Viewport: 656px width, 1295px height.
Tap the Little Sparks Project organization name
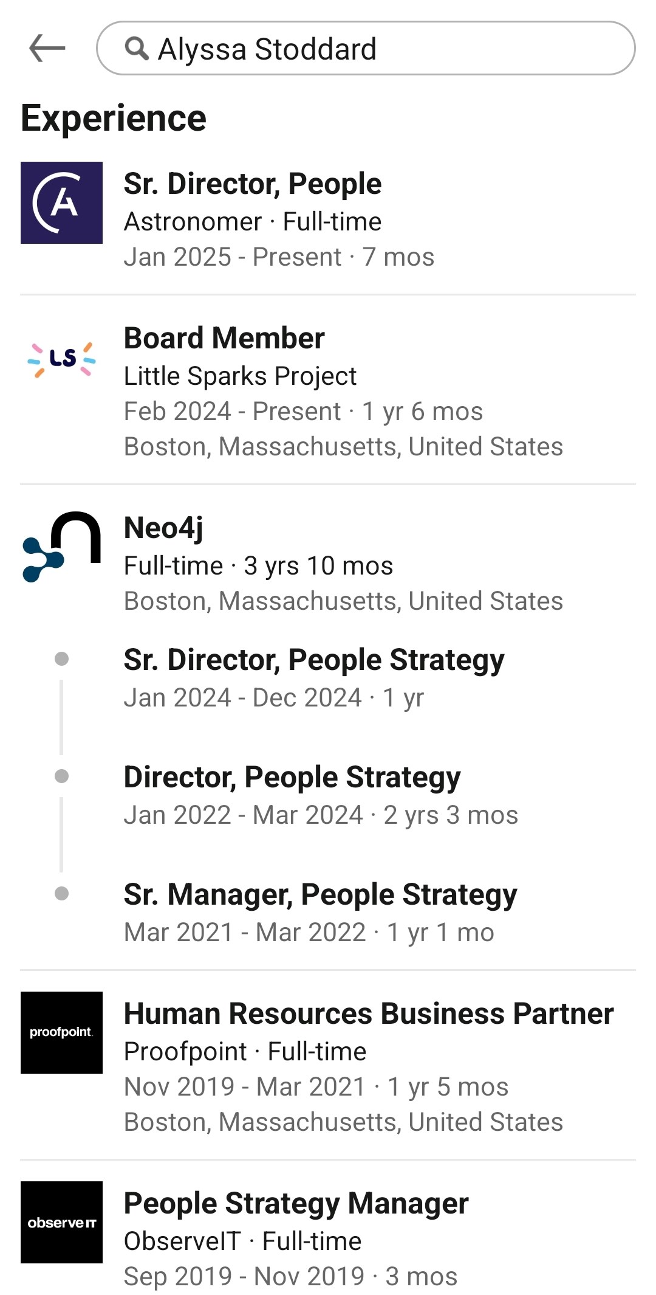click(x=240, y=376)
